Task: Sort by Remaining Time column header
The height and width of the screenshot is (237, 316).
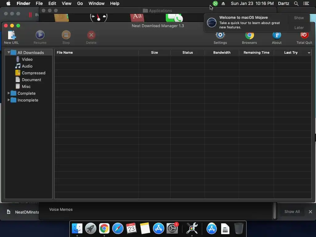Action: click(x=256, y=52)
